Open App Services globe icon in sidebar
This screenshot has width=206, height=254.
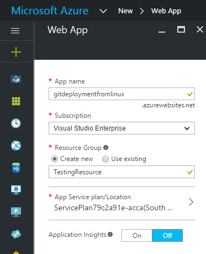(x=16, y=146)
